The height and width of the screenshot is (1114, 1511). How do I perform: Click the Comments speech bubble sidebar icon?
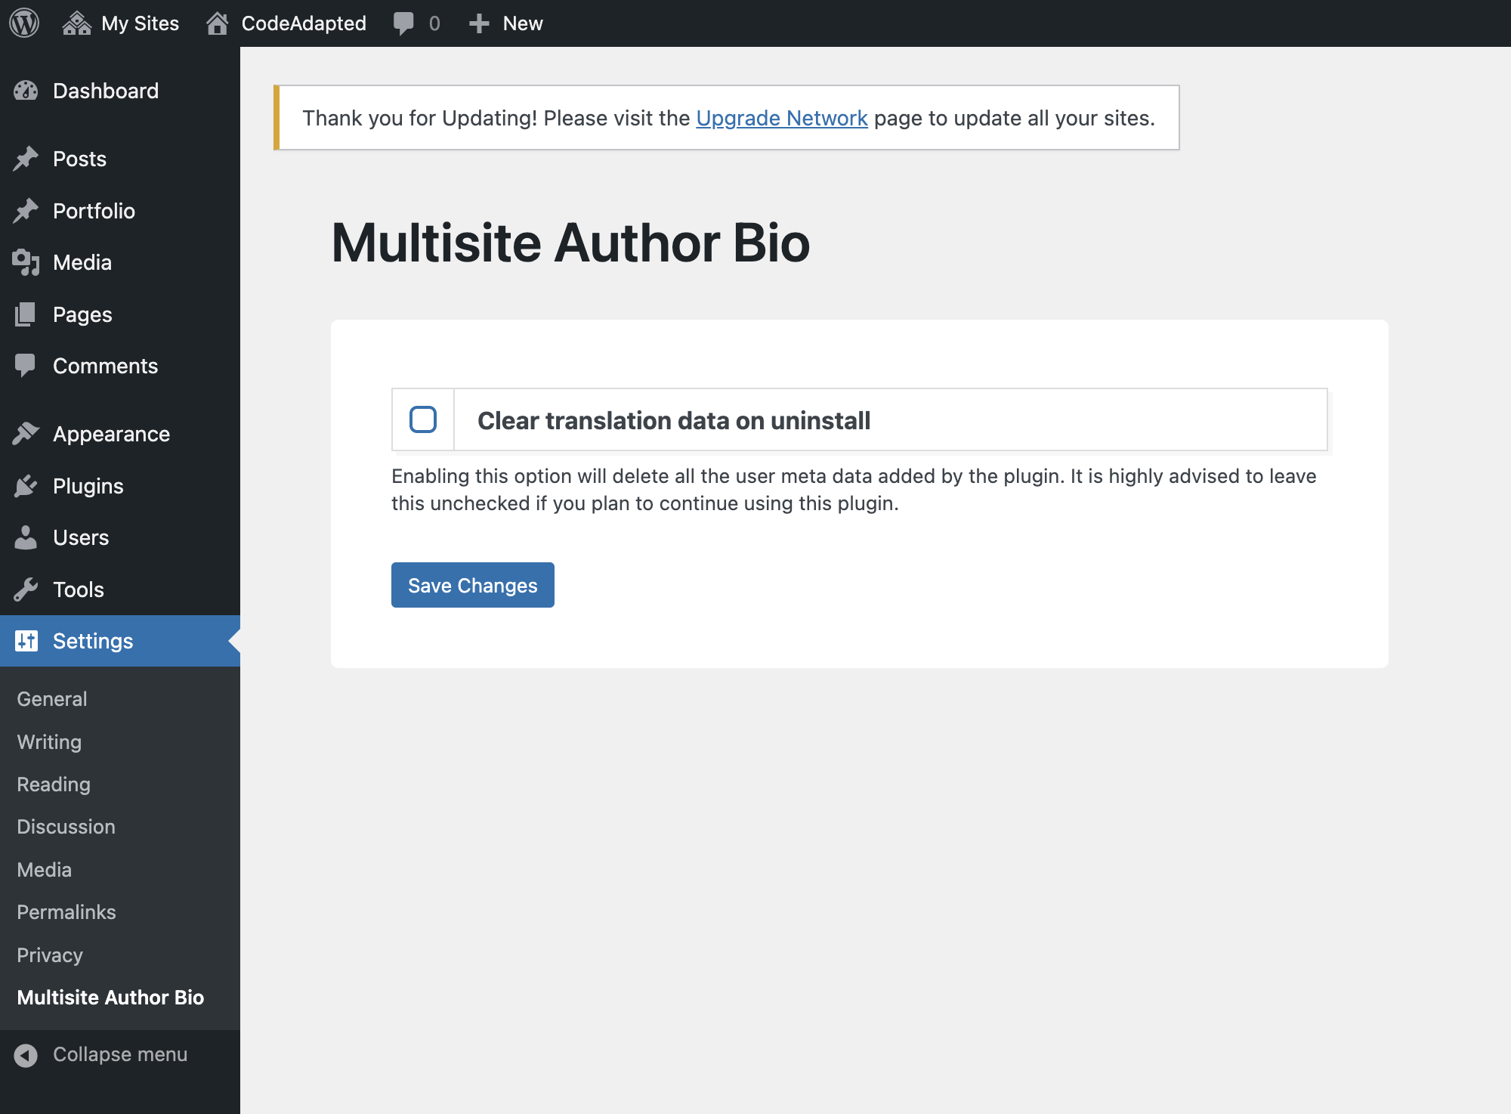coord(26,366)
